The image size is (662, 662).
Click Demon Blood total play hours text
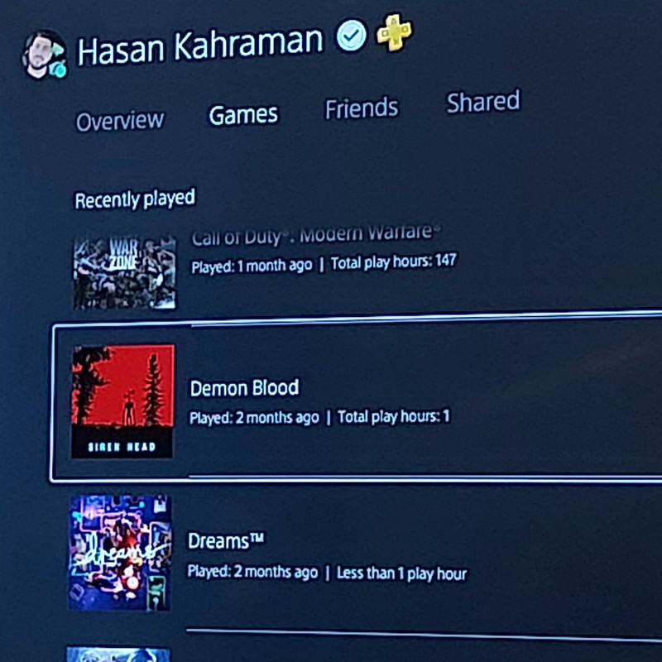pyautogui.click(x=394, y=417)
